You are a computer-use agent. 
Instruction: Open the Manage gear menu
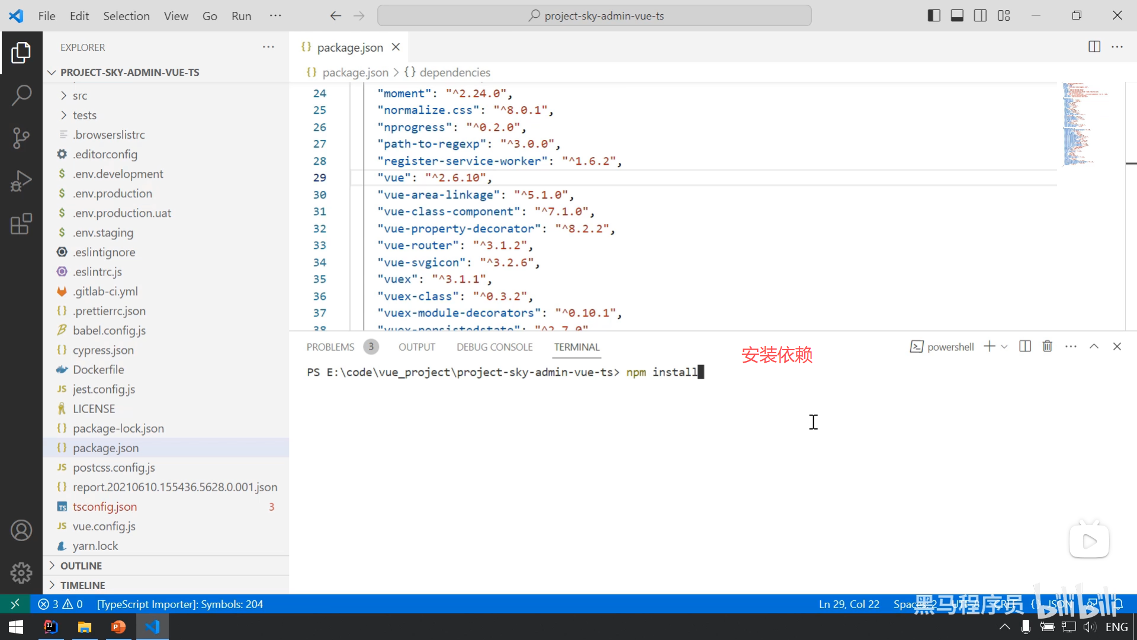pyautogui.click(x=21, y=572)
